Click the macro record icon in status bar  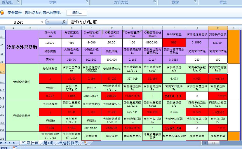(x=15, y=148)
